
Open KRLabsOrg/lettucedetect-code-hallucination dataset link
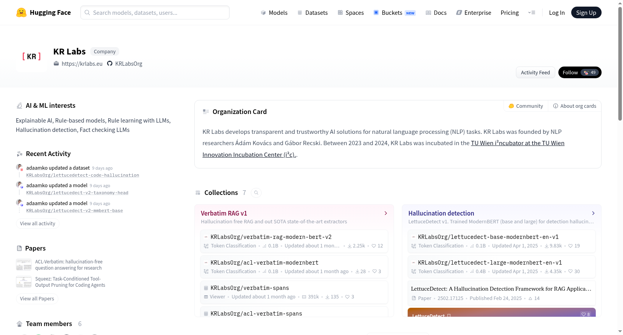coord(83,175)
